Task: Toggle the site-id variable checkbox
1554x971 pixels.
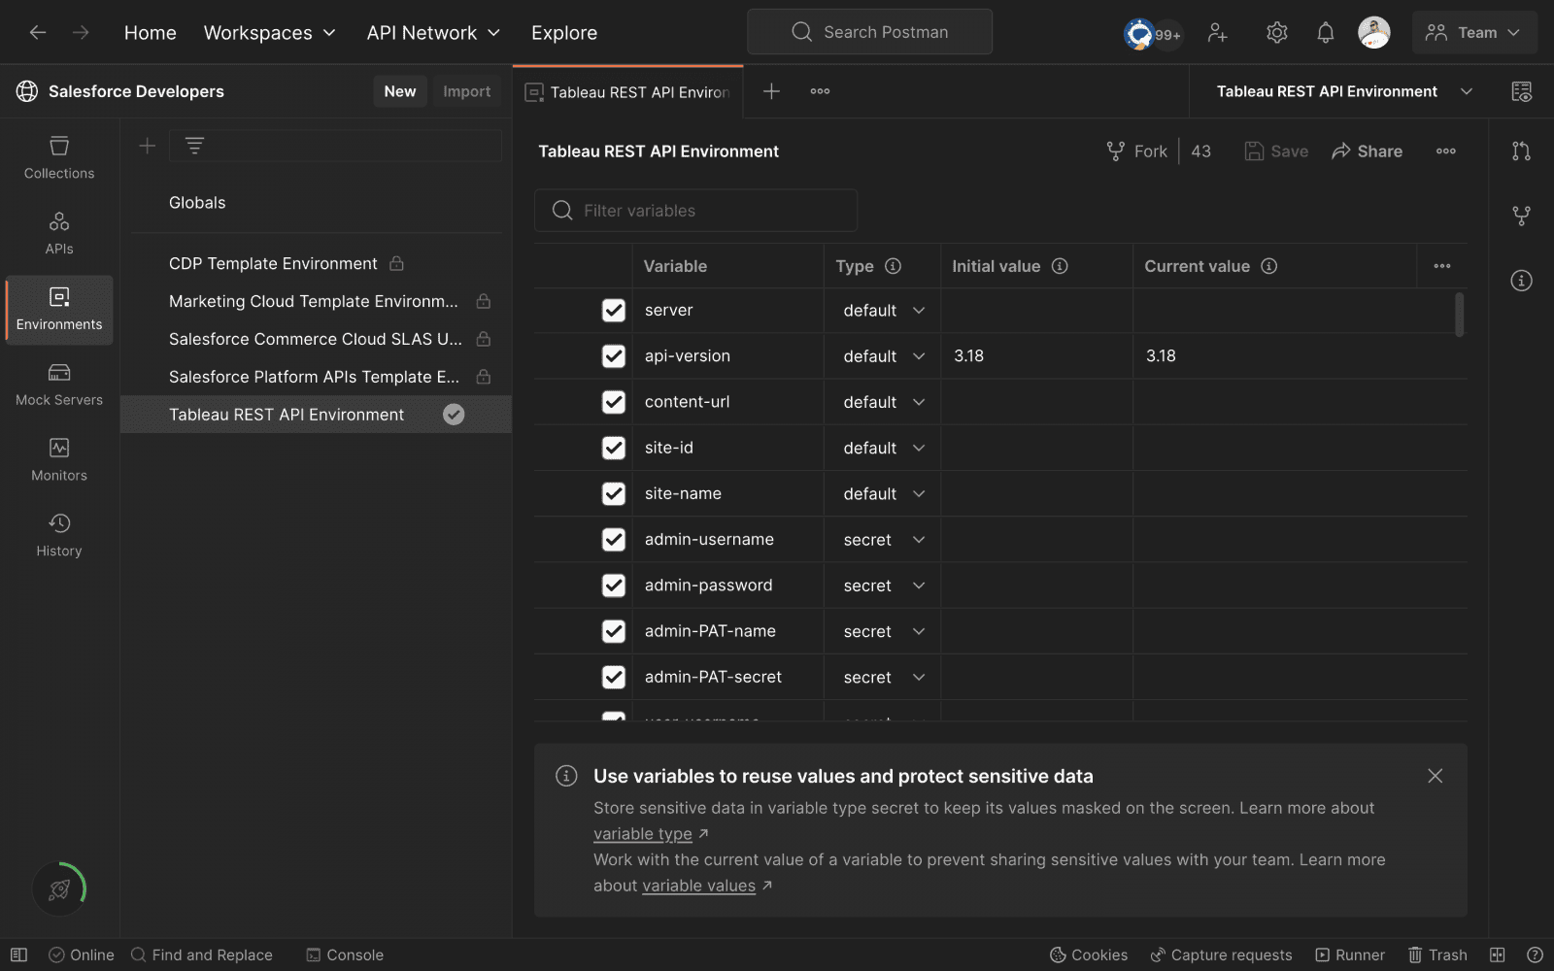Action: 614,448
